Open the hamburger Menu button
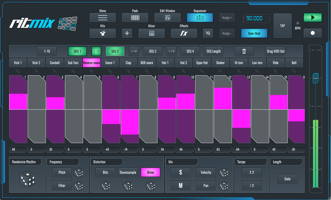 coord(103,18)
